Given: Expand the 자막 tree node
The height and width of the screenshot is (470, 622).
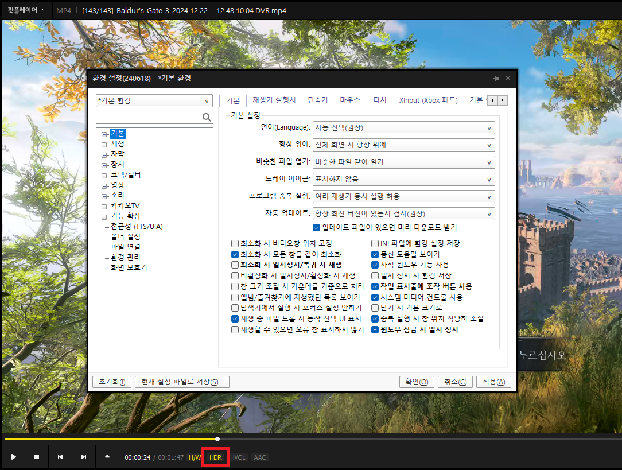Looking at the screenshot, I should [104, 155].
